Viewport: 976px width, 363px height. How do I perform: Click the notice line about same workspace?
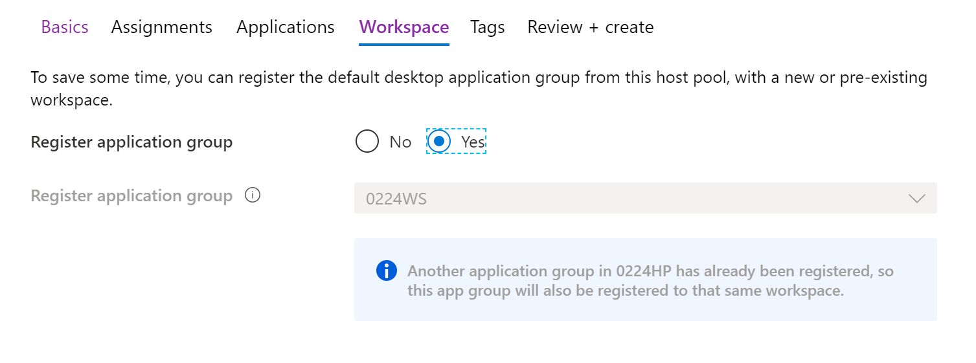[x=625, y=291]
